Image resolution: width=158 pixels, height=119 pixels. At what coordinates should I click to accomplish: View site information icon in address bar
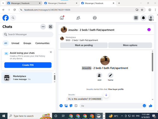click(x=21, y=10)
